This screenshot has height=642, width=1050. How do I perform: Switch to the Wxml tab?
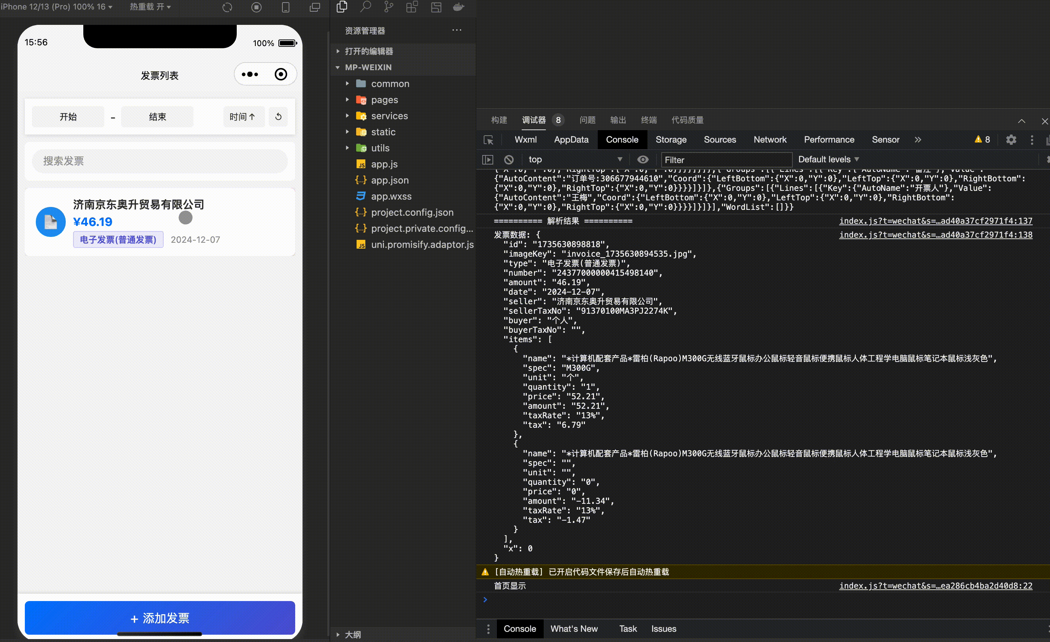tap(525, 140)
